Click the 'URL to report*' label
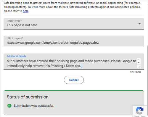The height and width of the screenshot is (117, 148). click(x=15, y=38)
